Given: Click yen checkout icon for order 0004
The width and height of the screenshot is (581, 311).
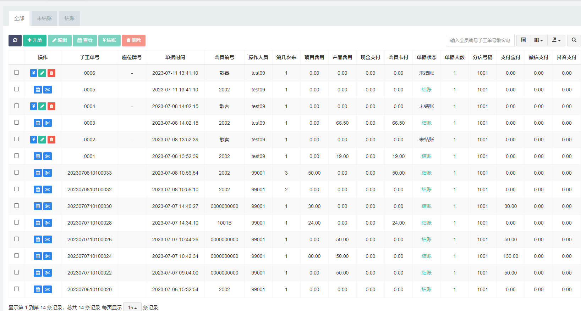Looking at the screenshot, I should tap(33, 106).
